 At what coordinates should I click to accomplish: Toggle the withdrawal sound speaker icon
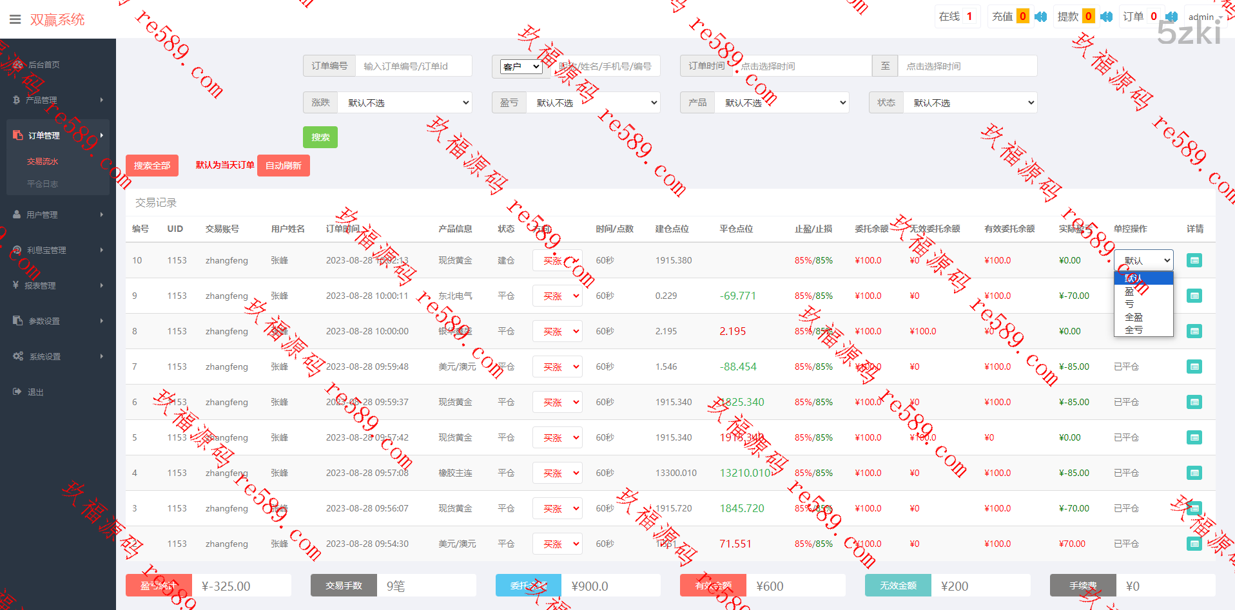tap(1106, 17)
